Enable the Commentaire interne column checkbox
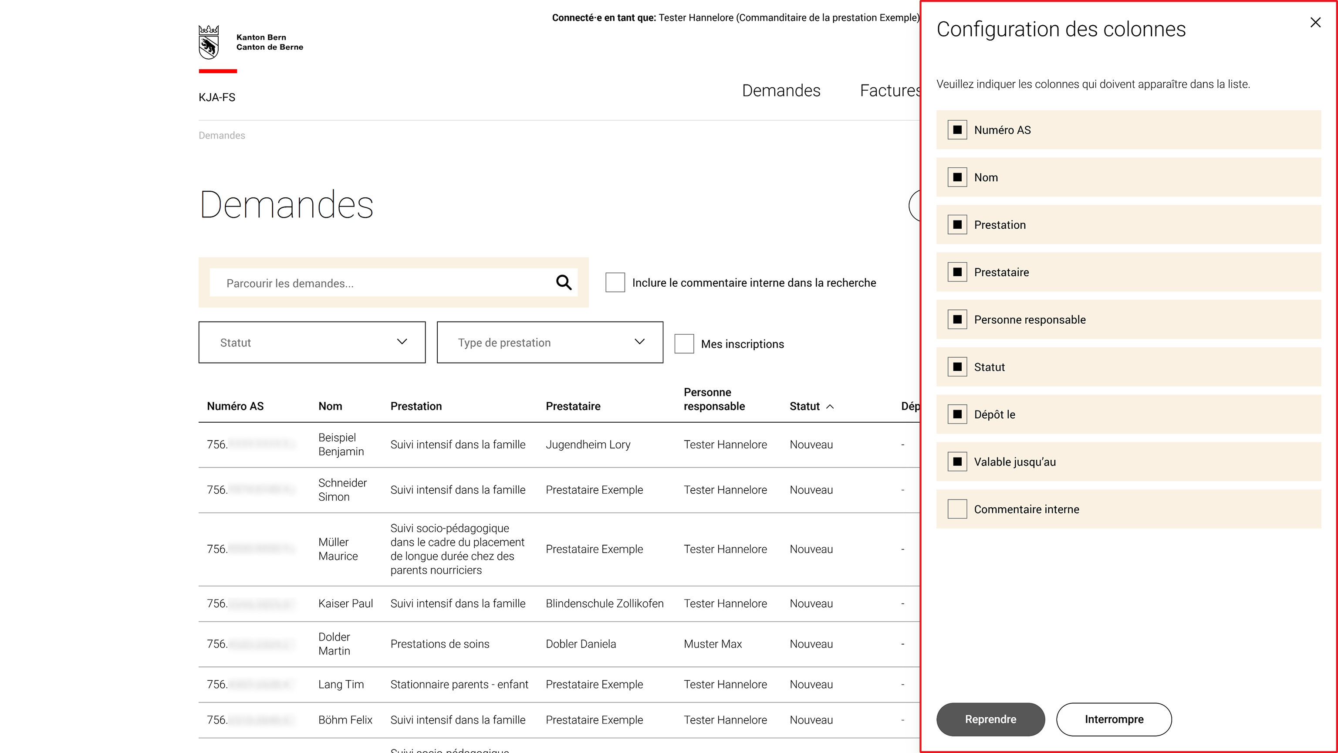The height and width of the screenshot is (753, 1338). (957, 509)
